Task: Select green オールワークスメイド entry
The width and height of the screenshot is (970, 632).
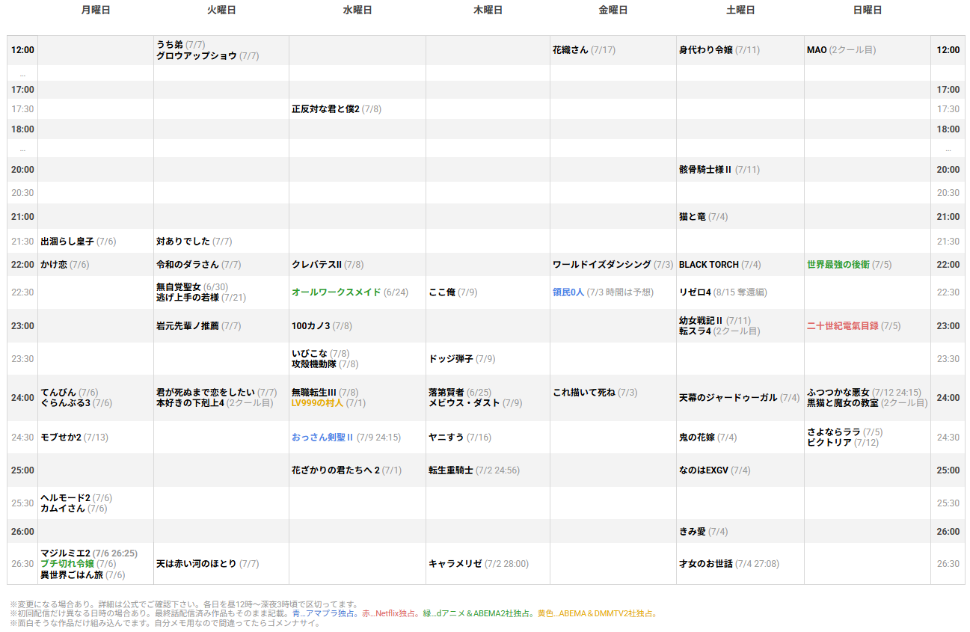Action: (350, 292)
